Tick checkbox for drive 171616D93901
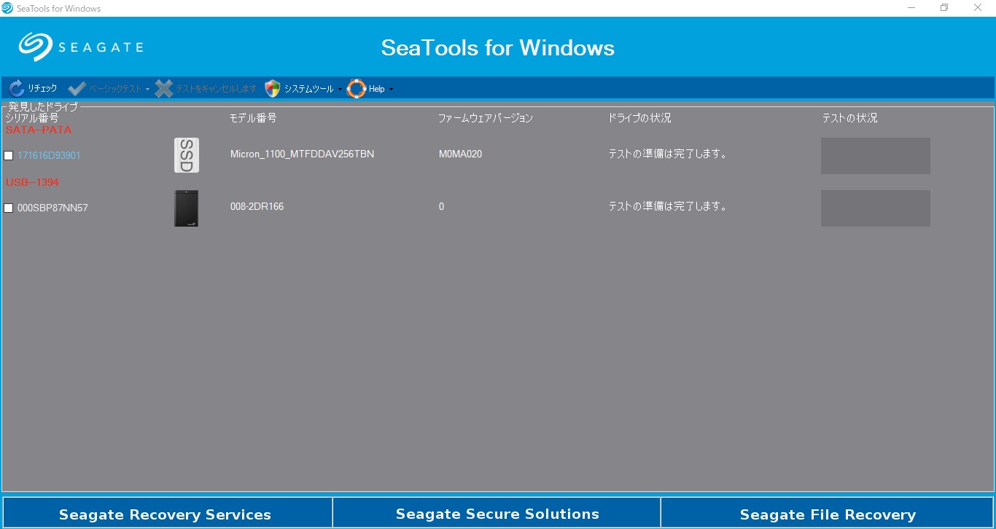The height and width of the screenshot is (529, 996). click(9, 156)
